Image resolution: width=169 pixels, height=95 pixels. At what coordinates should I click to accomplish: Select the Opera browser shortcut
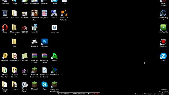[x=5, y=27]
